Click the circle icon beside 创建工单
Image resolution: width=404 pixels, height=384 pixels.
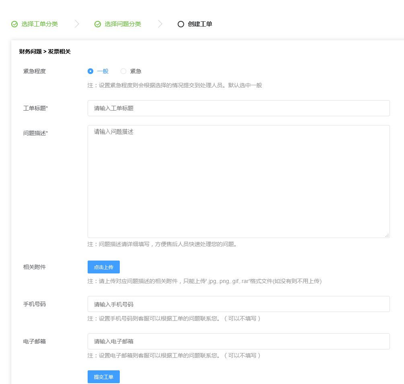(181, 24)
